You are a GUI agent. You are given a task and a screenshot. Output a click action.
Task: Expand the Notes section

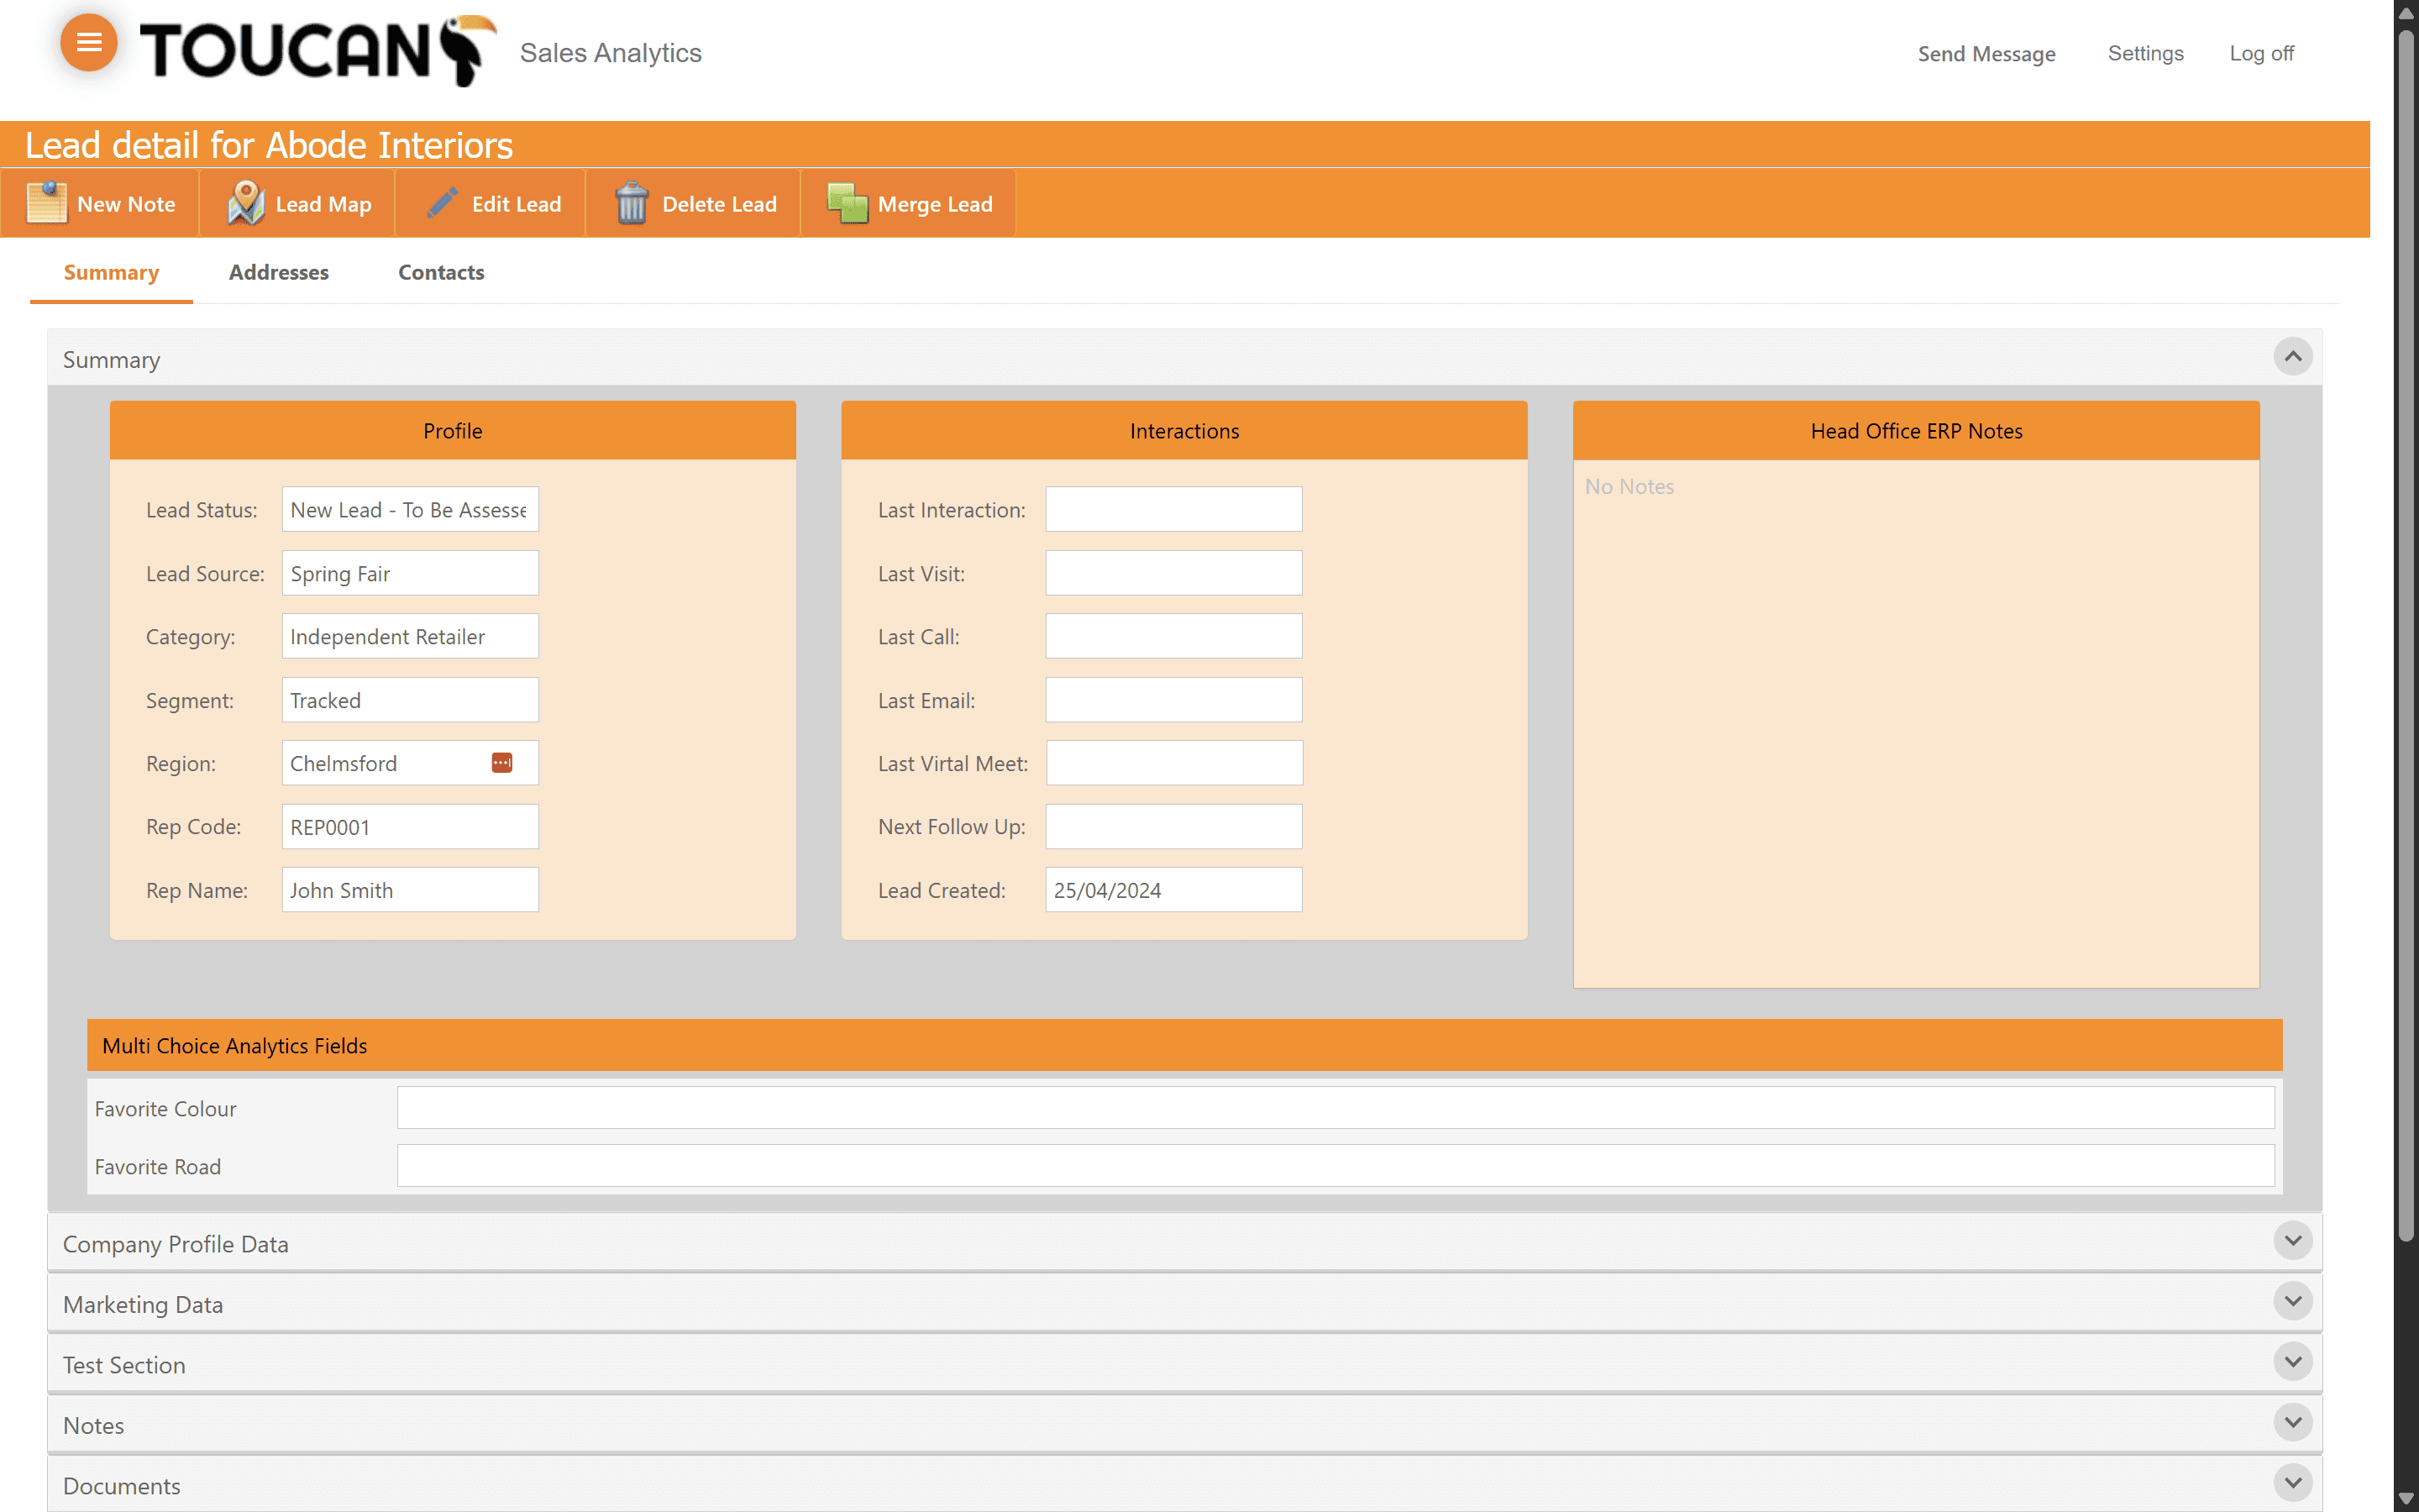click(x=2293, y=1422)
